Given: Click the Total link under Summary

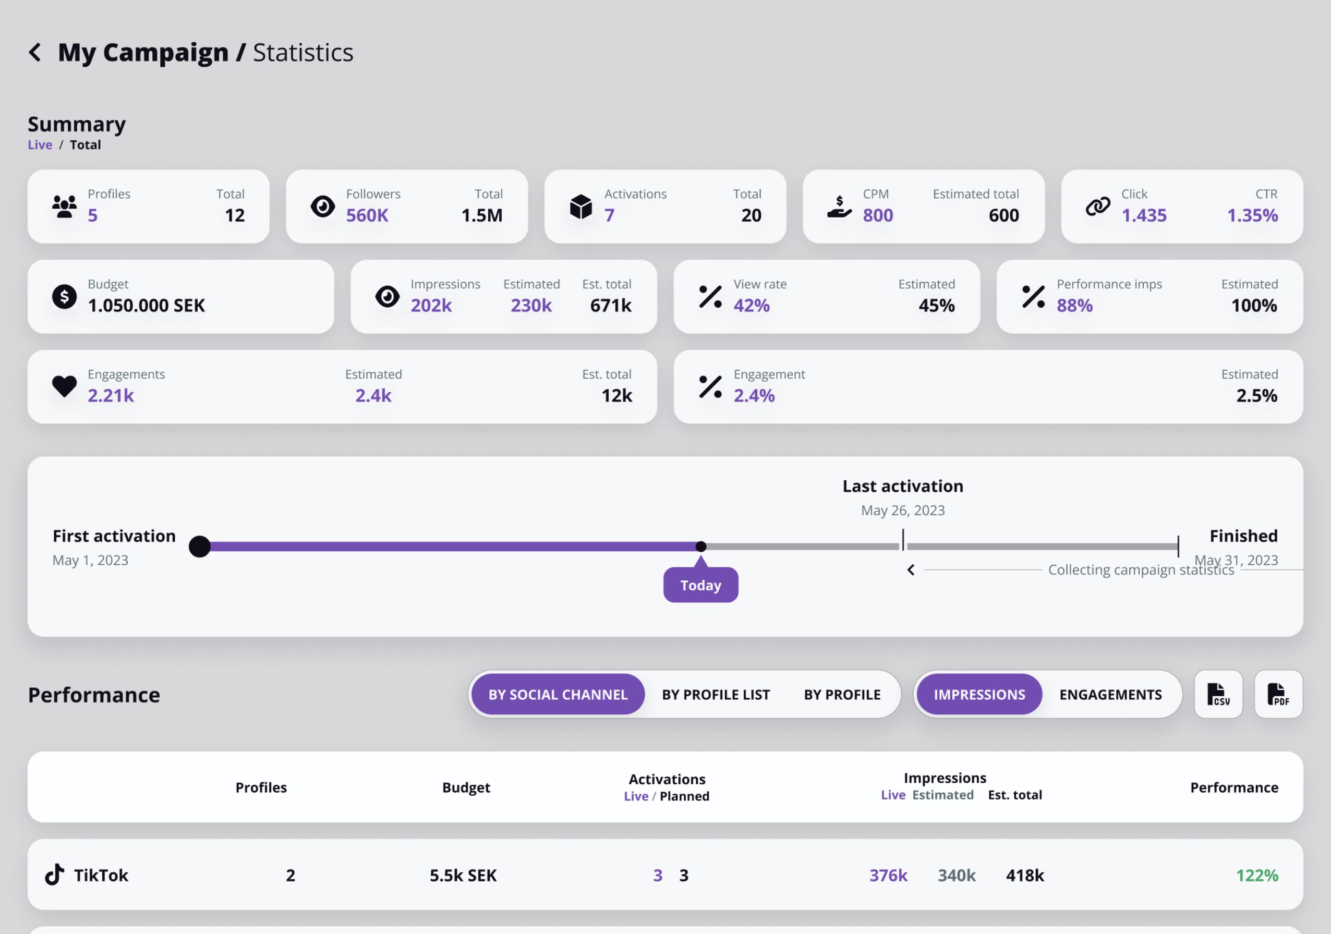Looking at the screenshot, I should (x=85, y=145).
